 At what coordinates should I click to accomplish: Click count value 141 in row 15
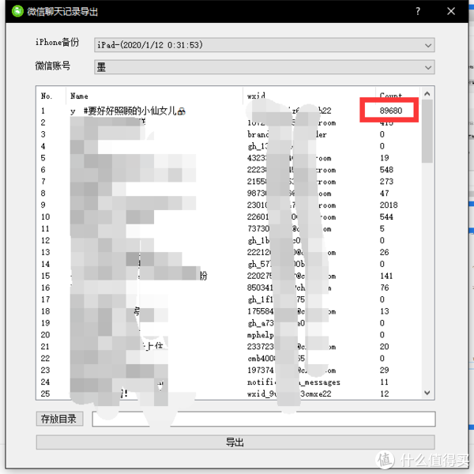coord(386,276)
